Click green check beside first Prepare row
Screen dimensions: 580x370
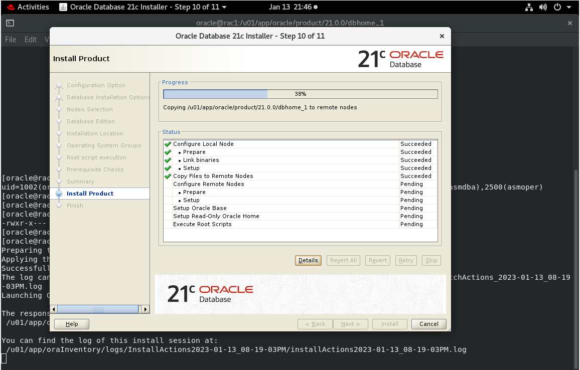pyautogui.click(x=168, y=152)
